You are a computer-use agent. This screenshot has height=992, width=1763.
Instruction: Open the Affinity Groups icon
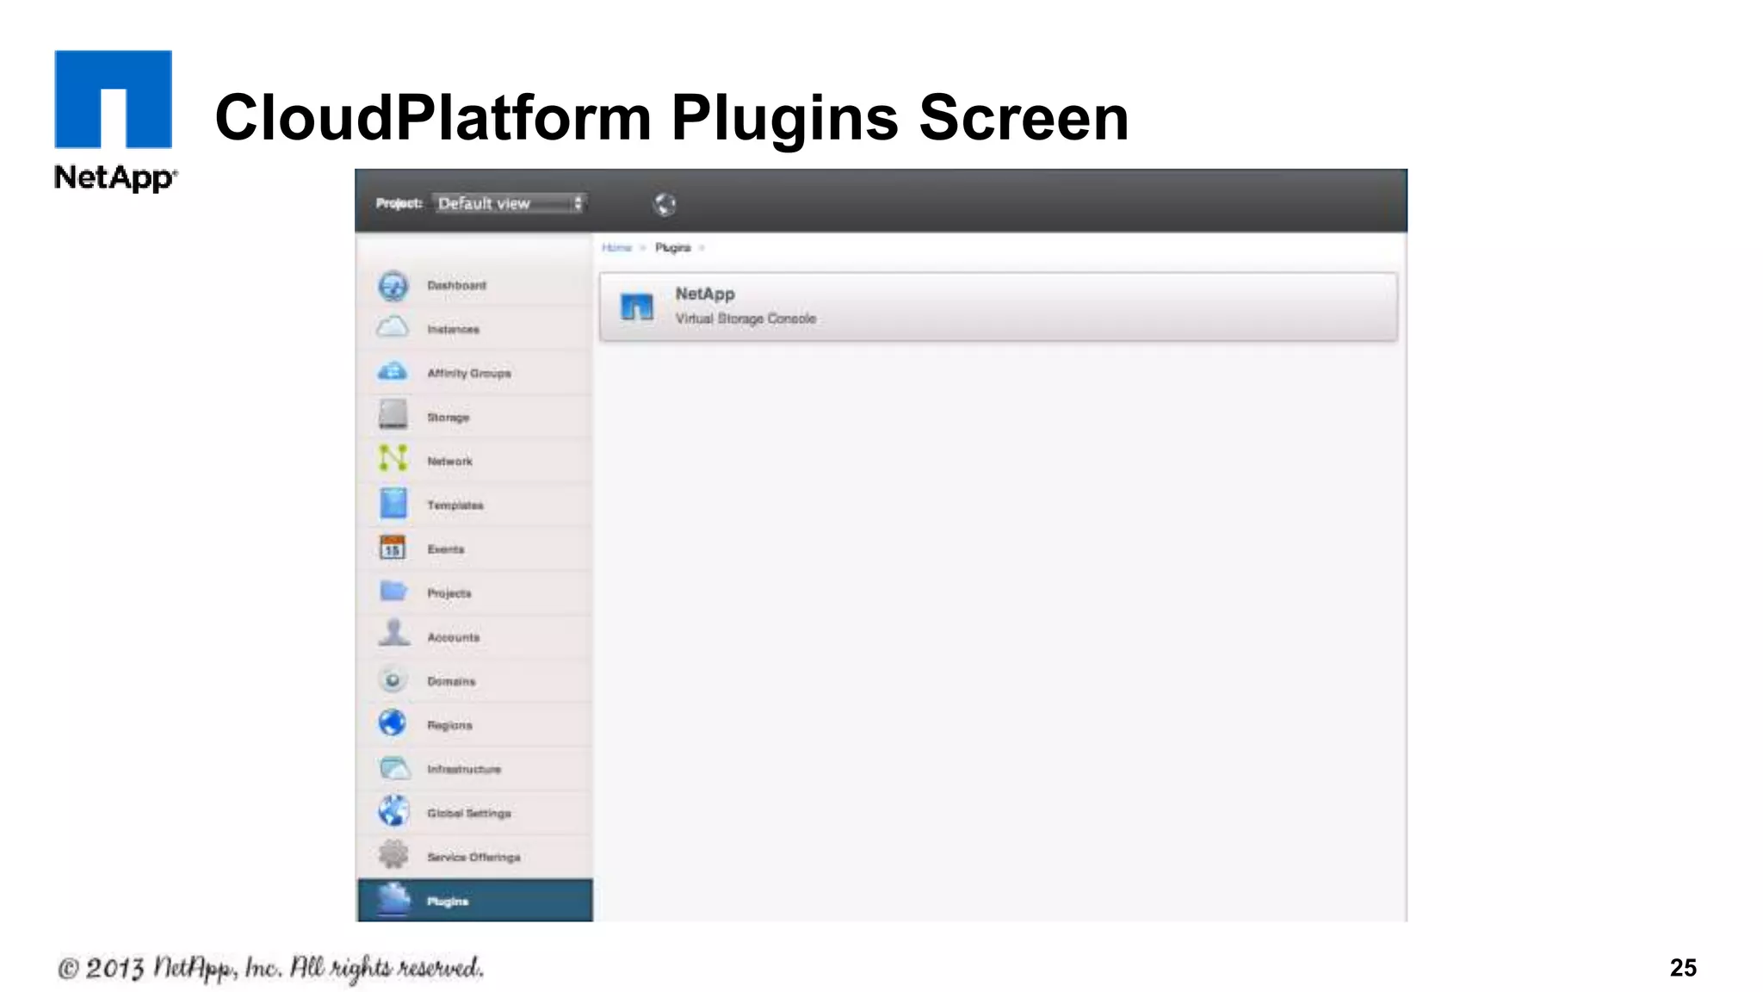[x=393, y=372]
